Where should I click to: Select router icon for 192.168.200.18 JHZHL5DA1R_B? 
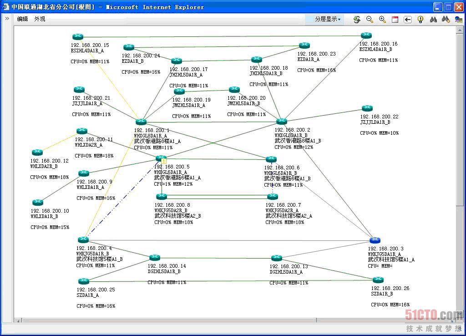(x=257, y=60)
